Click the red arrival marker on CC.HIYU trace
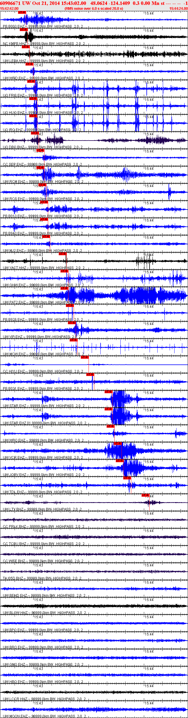 (x=85, y=357)
